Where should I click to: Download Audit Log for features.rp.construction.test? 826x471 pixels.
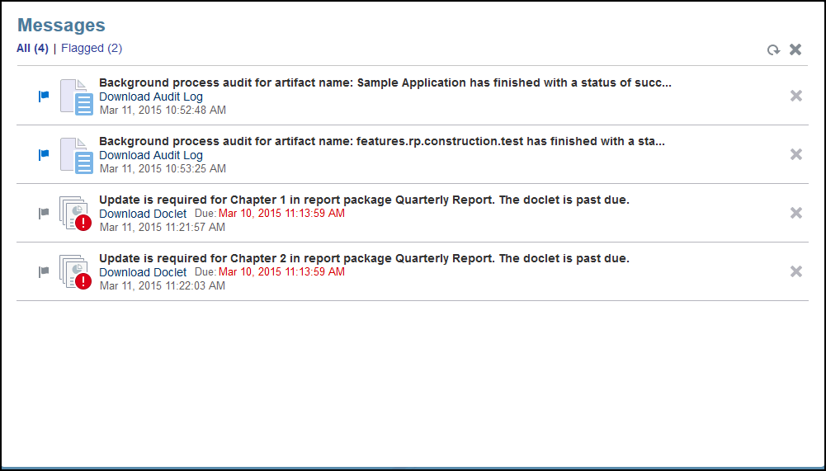(151, 155)
